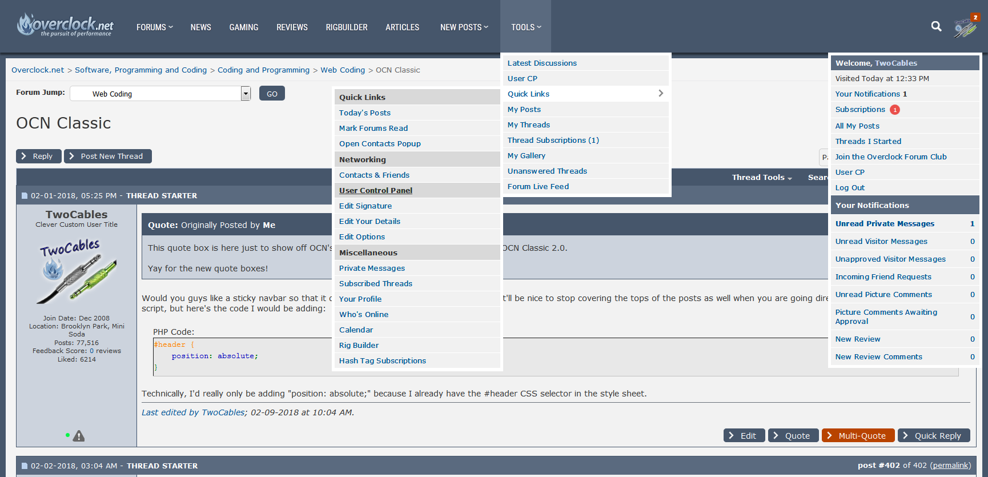Open Edit Your Details link

click(x=370, y=221)
